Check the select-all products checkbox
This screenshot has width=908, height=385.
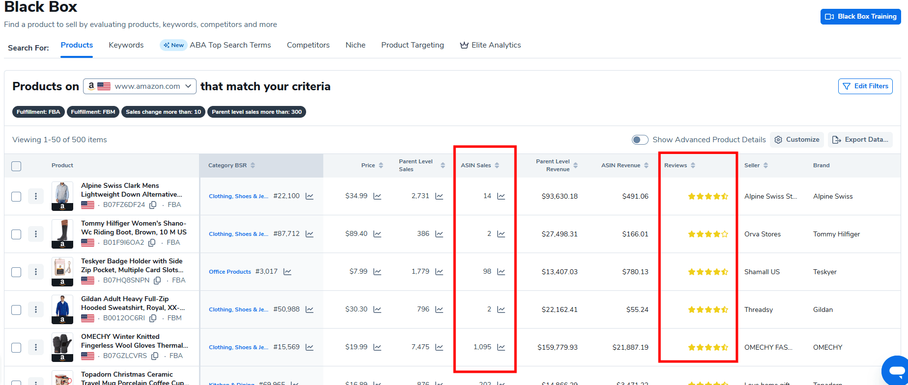[16, 166]
